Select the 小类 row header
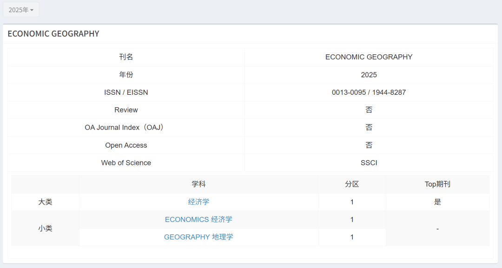This screenshot has width=502, height=268. click(45, 229)
